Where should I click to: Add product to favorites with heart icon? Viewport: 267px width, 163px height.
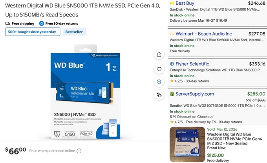pyautogui.click(x=159, y=69)
